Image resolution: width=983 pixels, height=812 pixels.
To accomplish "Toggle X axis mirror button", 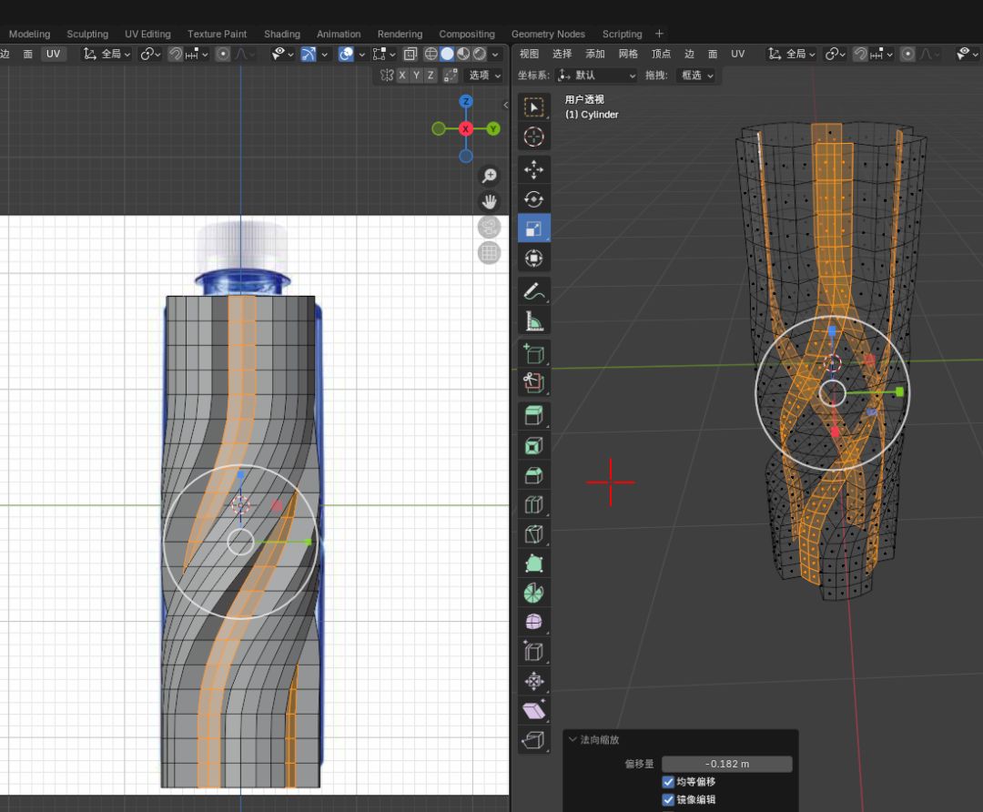I will (x=402, y=76).
